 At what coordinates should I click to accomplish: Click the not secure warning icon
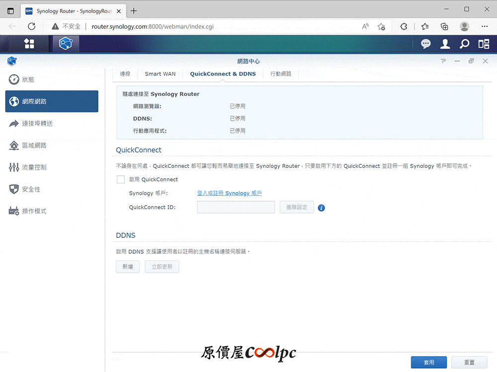(x=55, y=26)
